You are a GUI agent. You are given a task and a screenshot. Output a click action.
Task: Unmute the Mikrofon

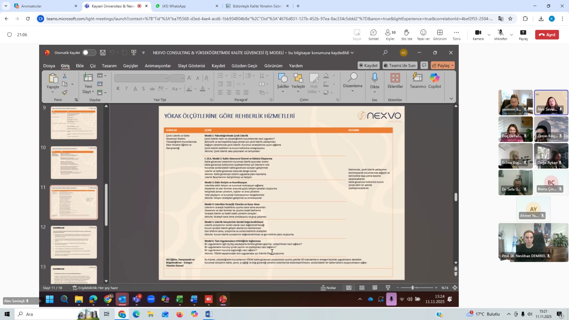pos(500,34)
